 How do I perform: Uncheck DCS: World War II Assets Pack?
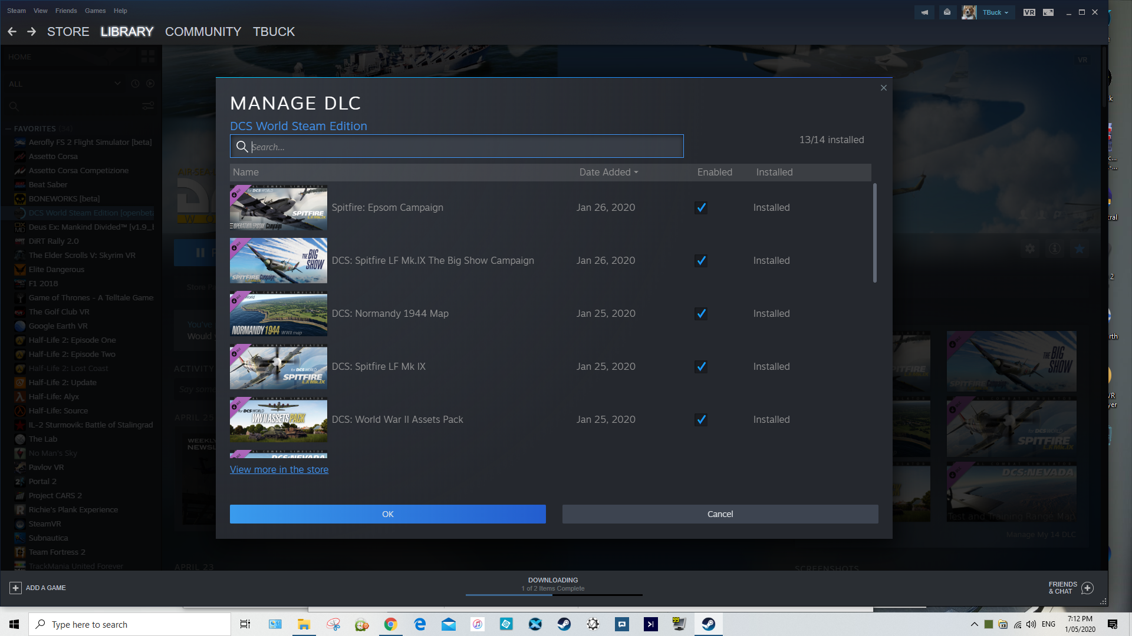701,419
